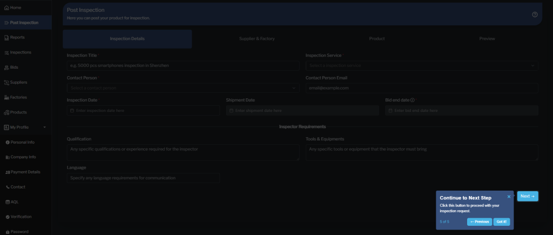Switch to the Supplier & Factory tab

[257, 39]
